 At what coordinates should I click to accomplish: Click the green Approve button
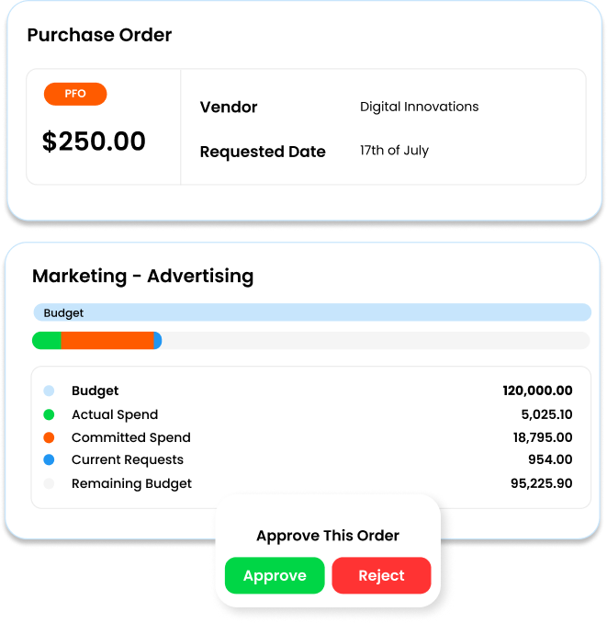pos(275,575)
